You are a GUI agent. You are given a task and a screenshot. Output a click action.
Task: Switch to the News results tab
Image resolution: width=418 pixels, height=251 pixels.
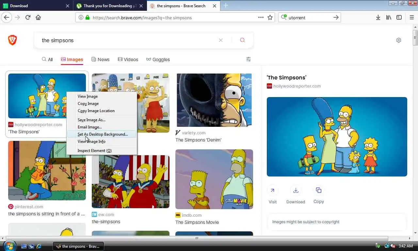click(x=100, y=59)
